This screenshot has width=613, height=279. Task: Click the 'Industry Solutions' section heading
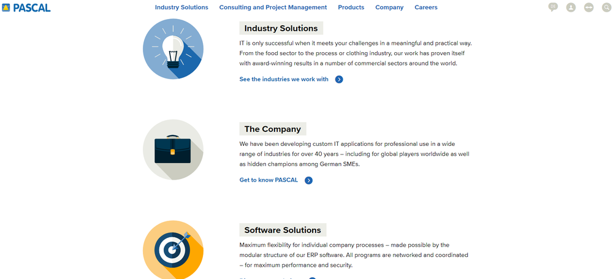[281, 28]
